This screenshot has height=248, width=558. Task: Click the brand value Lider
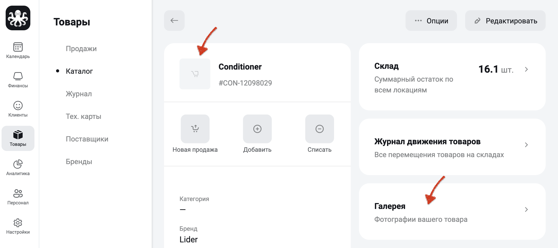point(188,240)
